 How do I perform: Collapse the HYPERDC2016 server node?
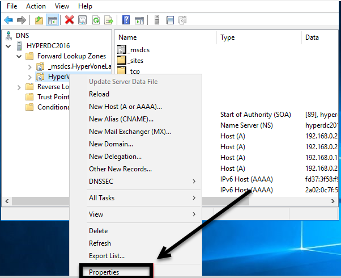(x=8, y=46)
